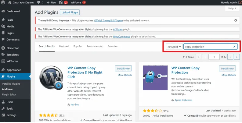Click the Users sidebar icon
Screen dimensions: 242x123
coord(3,102)
